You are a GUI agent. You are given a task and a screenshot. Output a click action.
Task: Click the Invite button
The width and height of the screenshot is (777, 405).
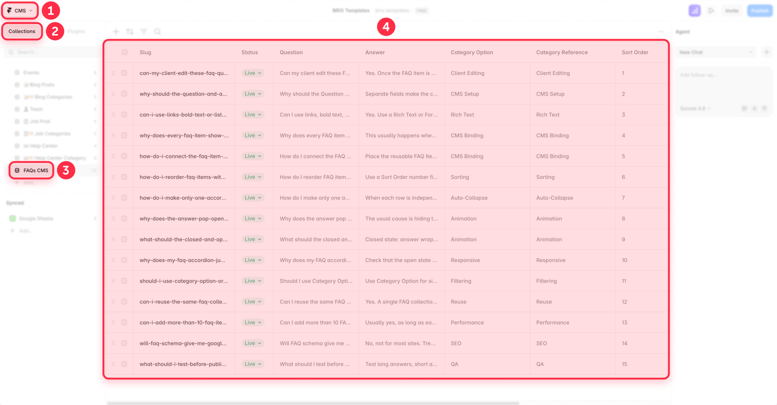pyautogui.click(x=732, y=11)
